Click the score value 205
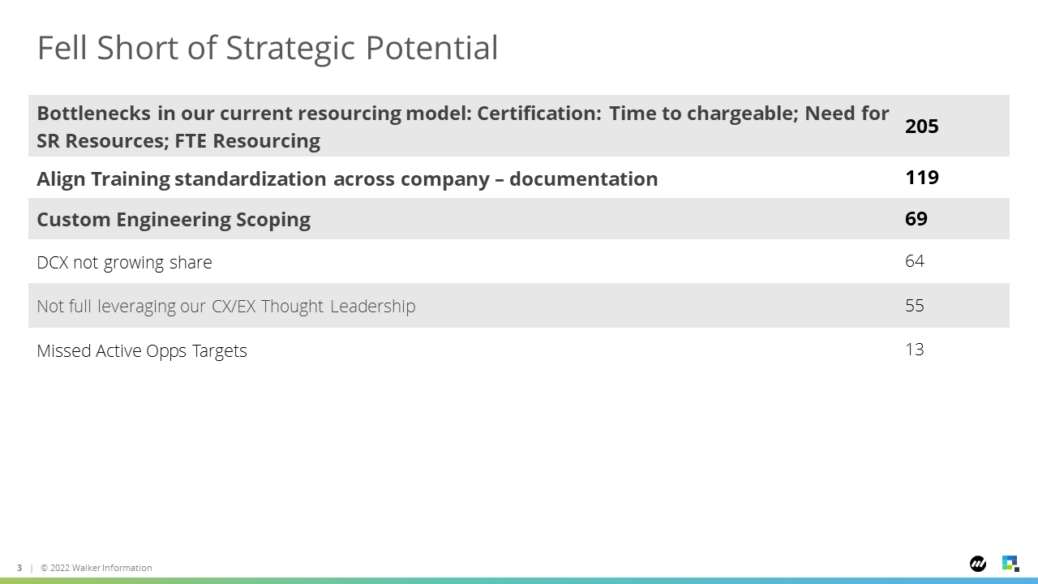Viewport: 1038px width, 584px height. click(922, 127)
